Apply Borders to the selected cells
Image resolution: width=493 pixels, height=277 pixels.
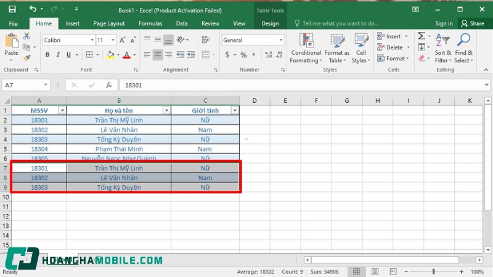coord(89,55)
